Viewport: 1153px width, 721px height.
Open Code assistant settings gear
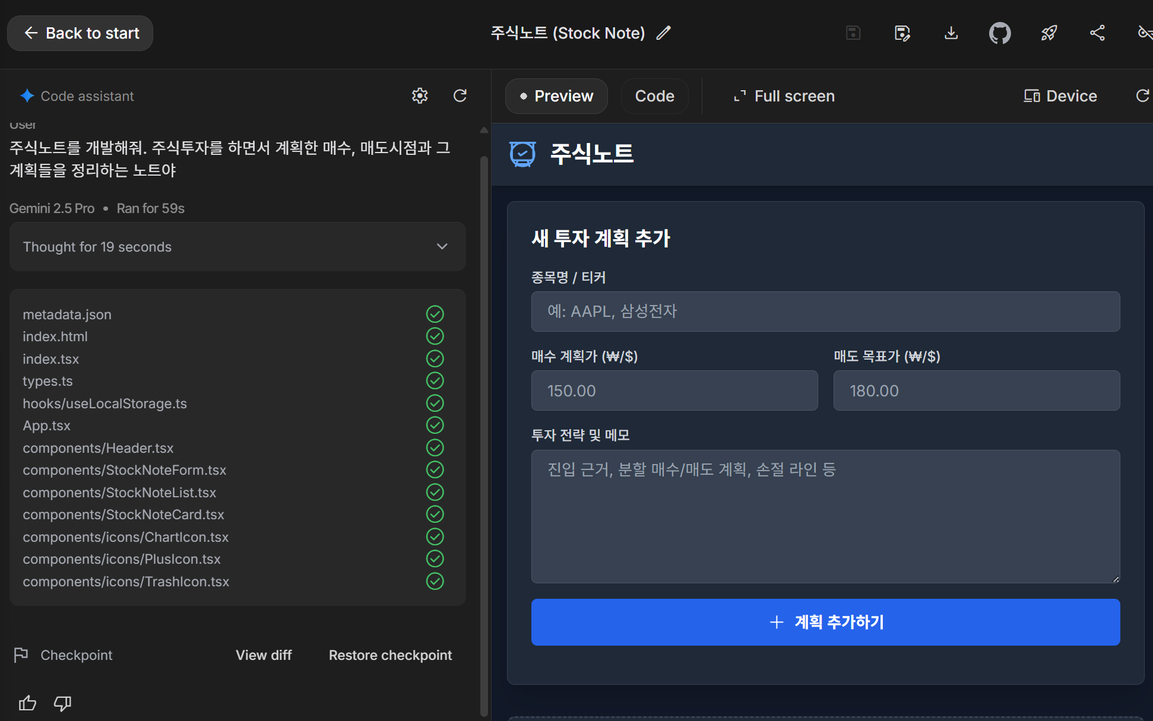(420, 96)
